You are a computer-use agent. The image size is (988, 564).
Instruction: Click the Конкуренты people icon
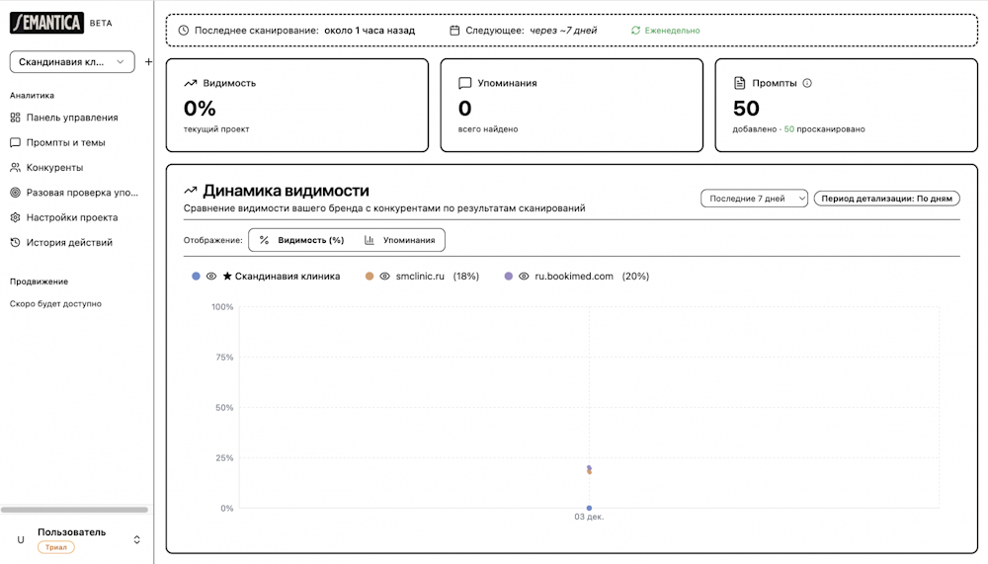16,168
